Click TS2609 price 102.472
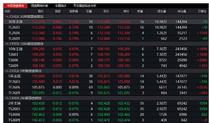The width and height of the screenshot is (209, 123). [x=38, y=120]
